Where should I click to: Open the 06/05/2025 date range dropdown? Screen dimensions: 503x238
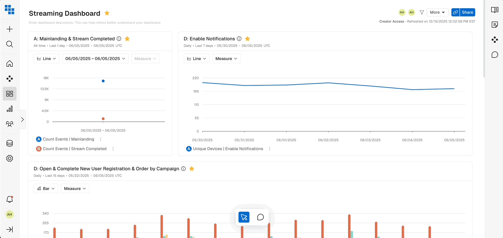tap(95, 58)
